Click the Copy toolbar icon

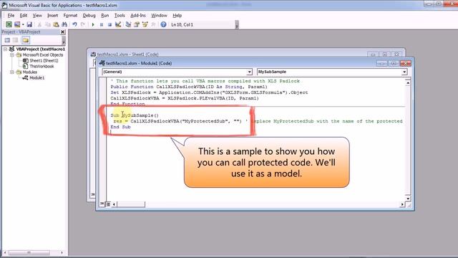48,24
